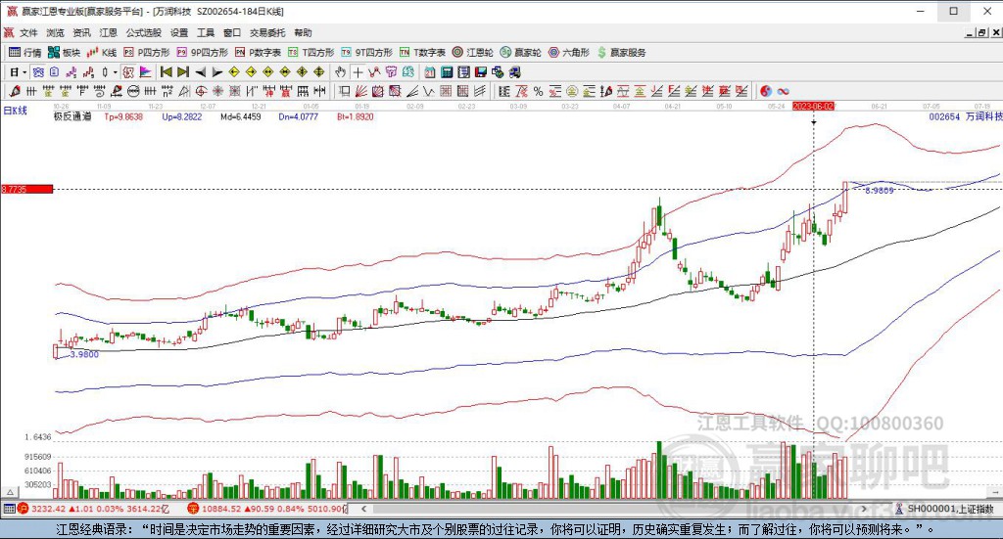The width and height of the screenshot is (1003, 539).
Task: Step chart right with black arrow
Action: pyautogui.click(x=217, y=72)
